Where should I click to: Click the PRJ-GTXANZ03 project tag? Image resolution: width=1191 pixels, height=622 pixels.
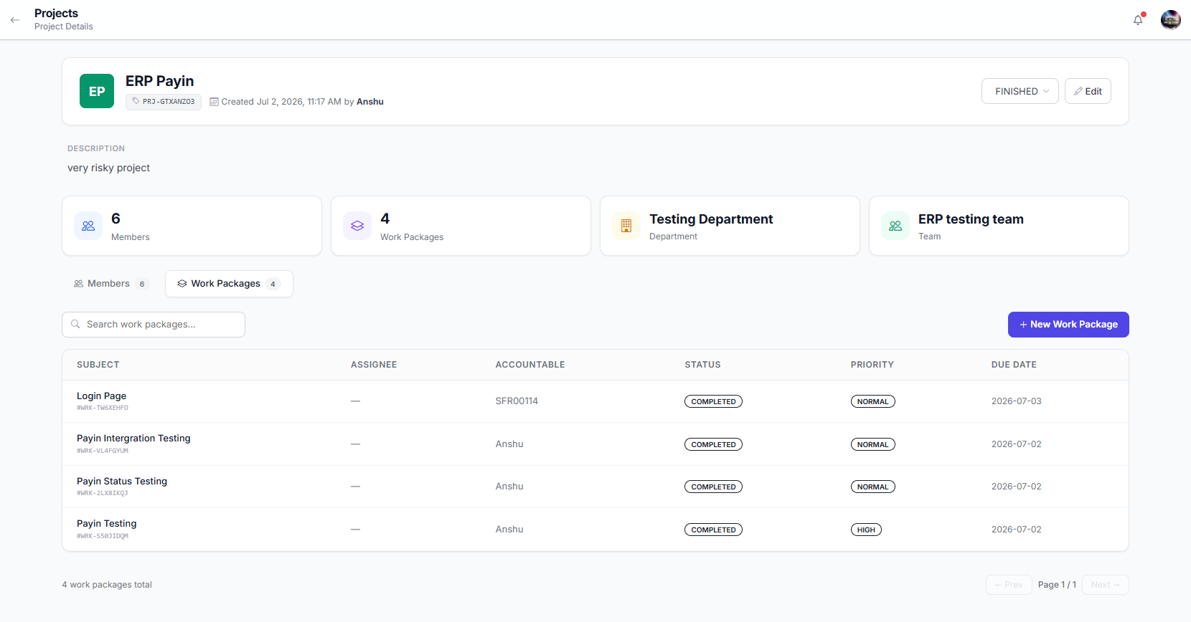tap(164, 102)
